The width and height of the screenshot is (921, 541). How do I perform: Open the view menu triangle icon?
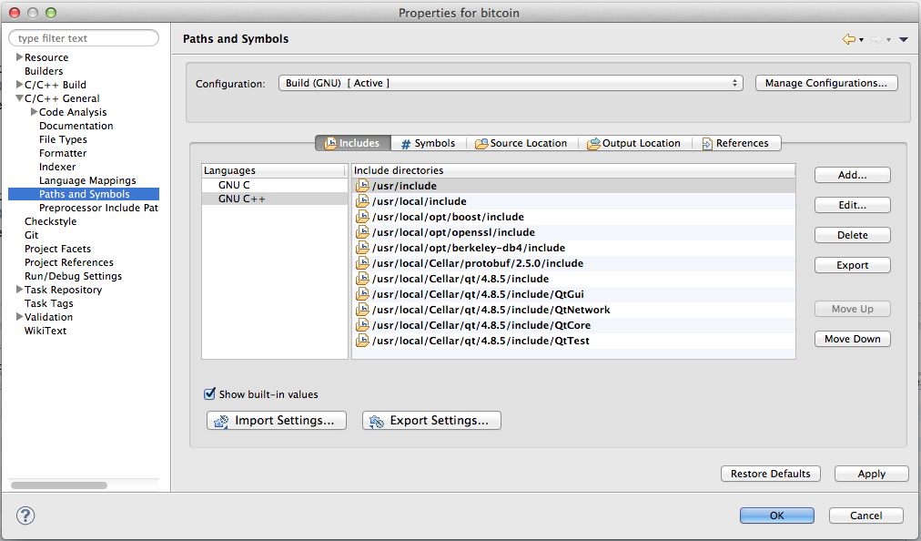click(x=904, y=39)
